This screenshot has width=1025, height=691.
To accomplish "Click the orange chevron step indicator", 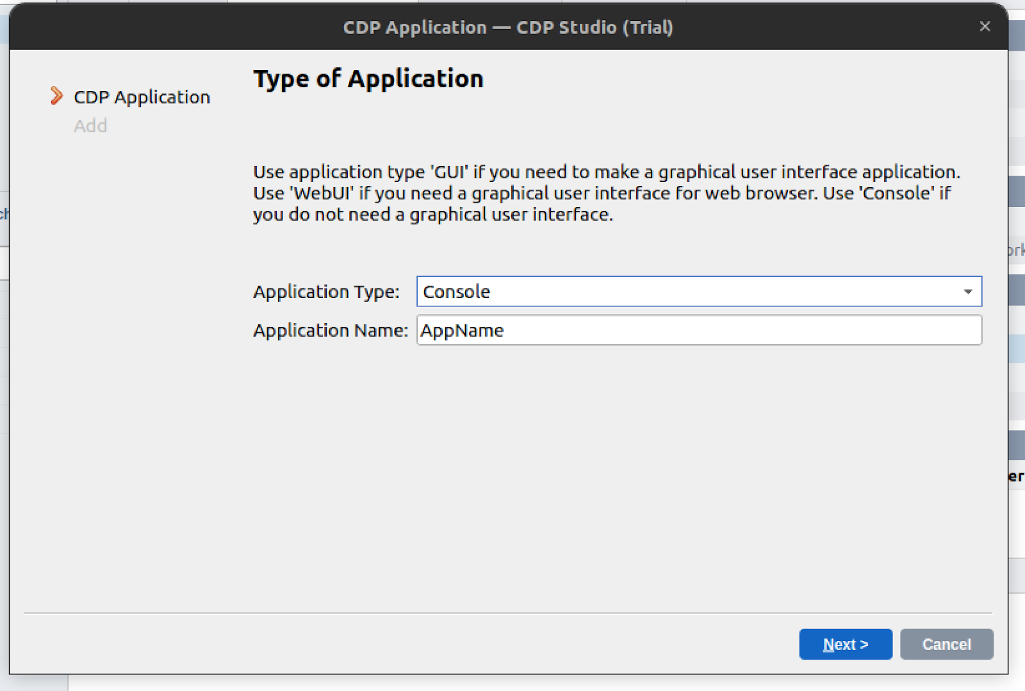I will pos(57,96).
